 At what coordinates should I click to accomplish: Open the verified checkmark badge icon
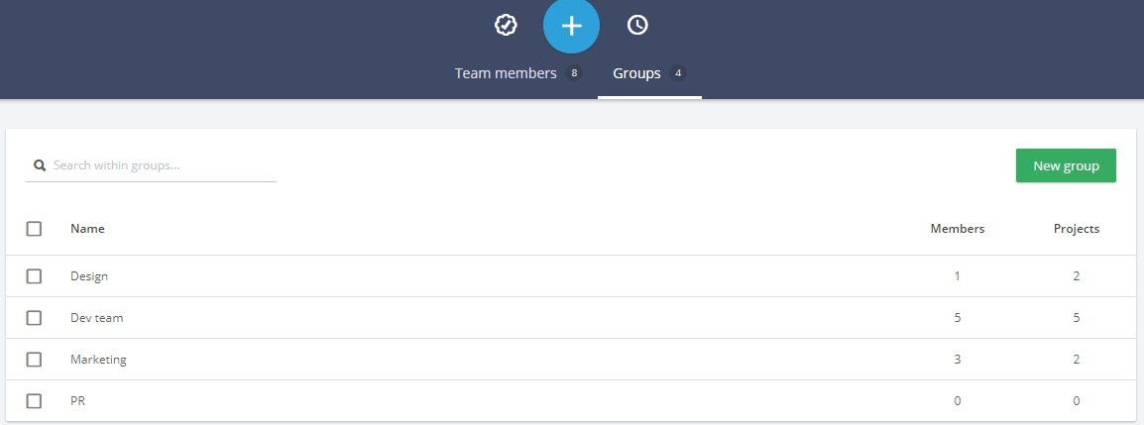pos(506,25)
